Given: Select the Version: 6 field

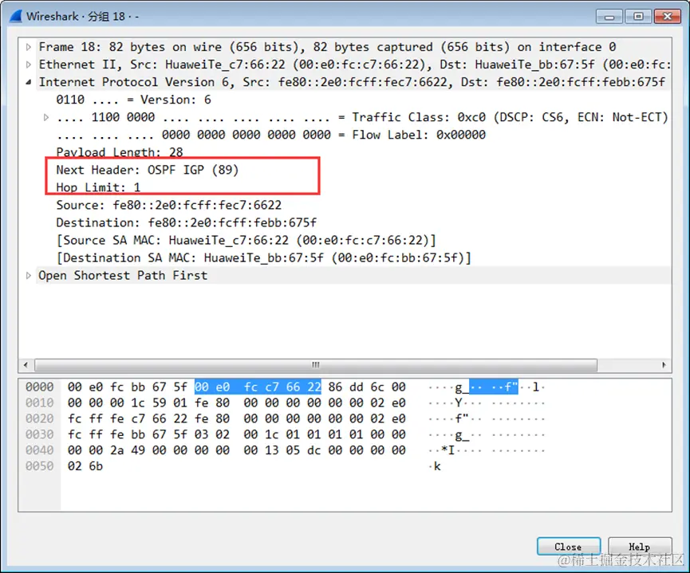Looking at the screenshot, I should coord(134,100).
